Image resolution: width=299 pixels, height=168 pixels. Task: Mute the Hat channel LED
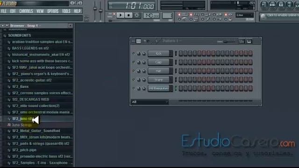point(134,71)
